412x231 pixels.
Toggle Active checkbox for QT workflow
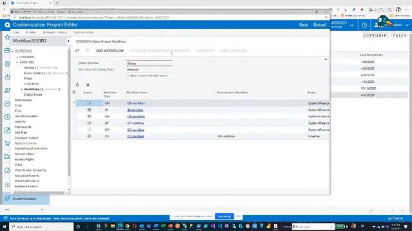pos(89,123)
